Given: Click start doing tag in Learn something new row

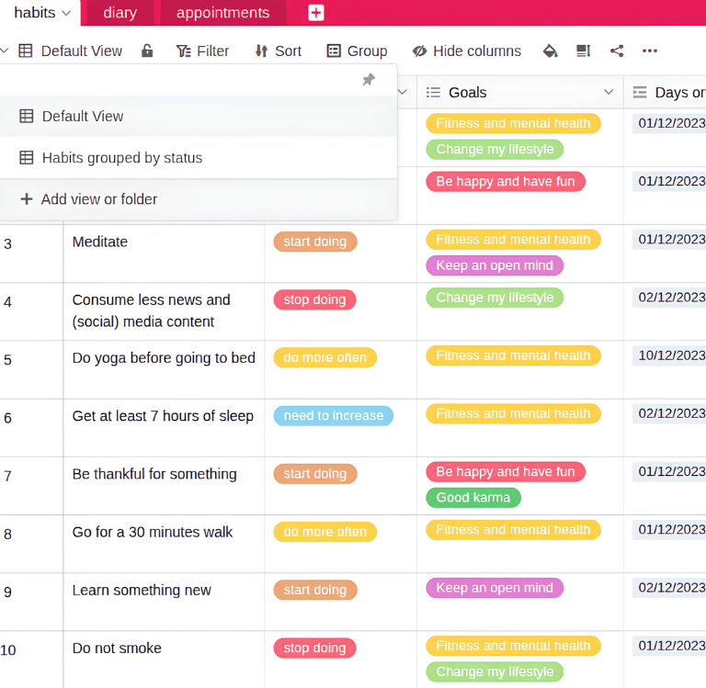Looking at the screenshot, I should coord(315,590).
